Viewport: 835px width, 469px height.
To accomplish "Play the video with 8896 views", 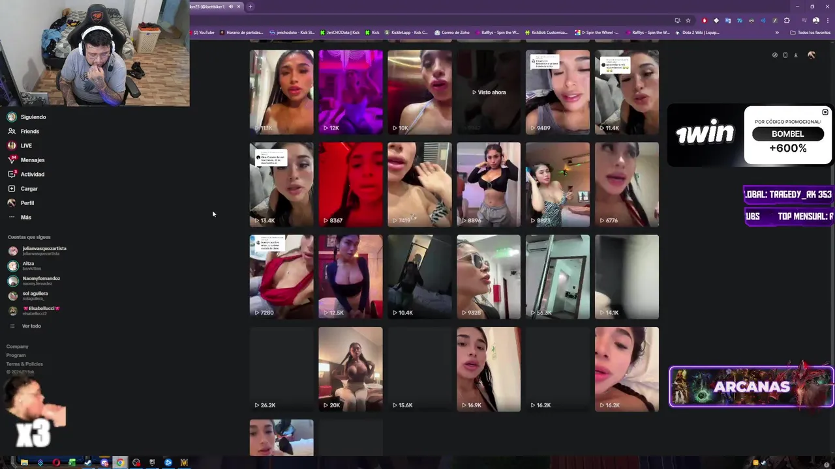I will point(489,185).
